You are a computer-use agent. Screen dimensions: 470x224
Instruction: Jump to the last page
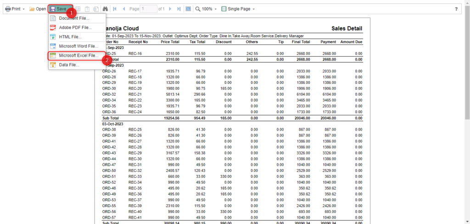(x=179, y=9)
